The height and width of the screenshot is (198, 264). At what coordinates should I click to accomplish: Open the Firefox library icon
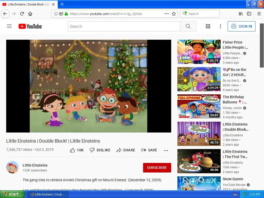[x=241, y=14]
